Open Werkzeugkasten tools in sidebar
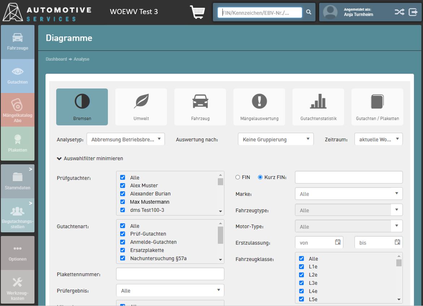 (18, 287)
